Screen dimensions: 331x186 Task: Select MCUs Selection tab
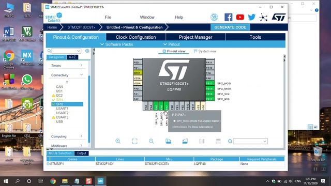pyautogui.click(x=60, y=153)
